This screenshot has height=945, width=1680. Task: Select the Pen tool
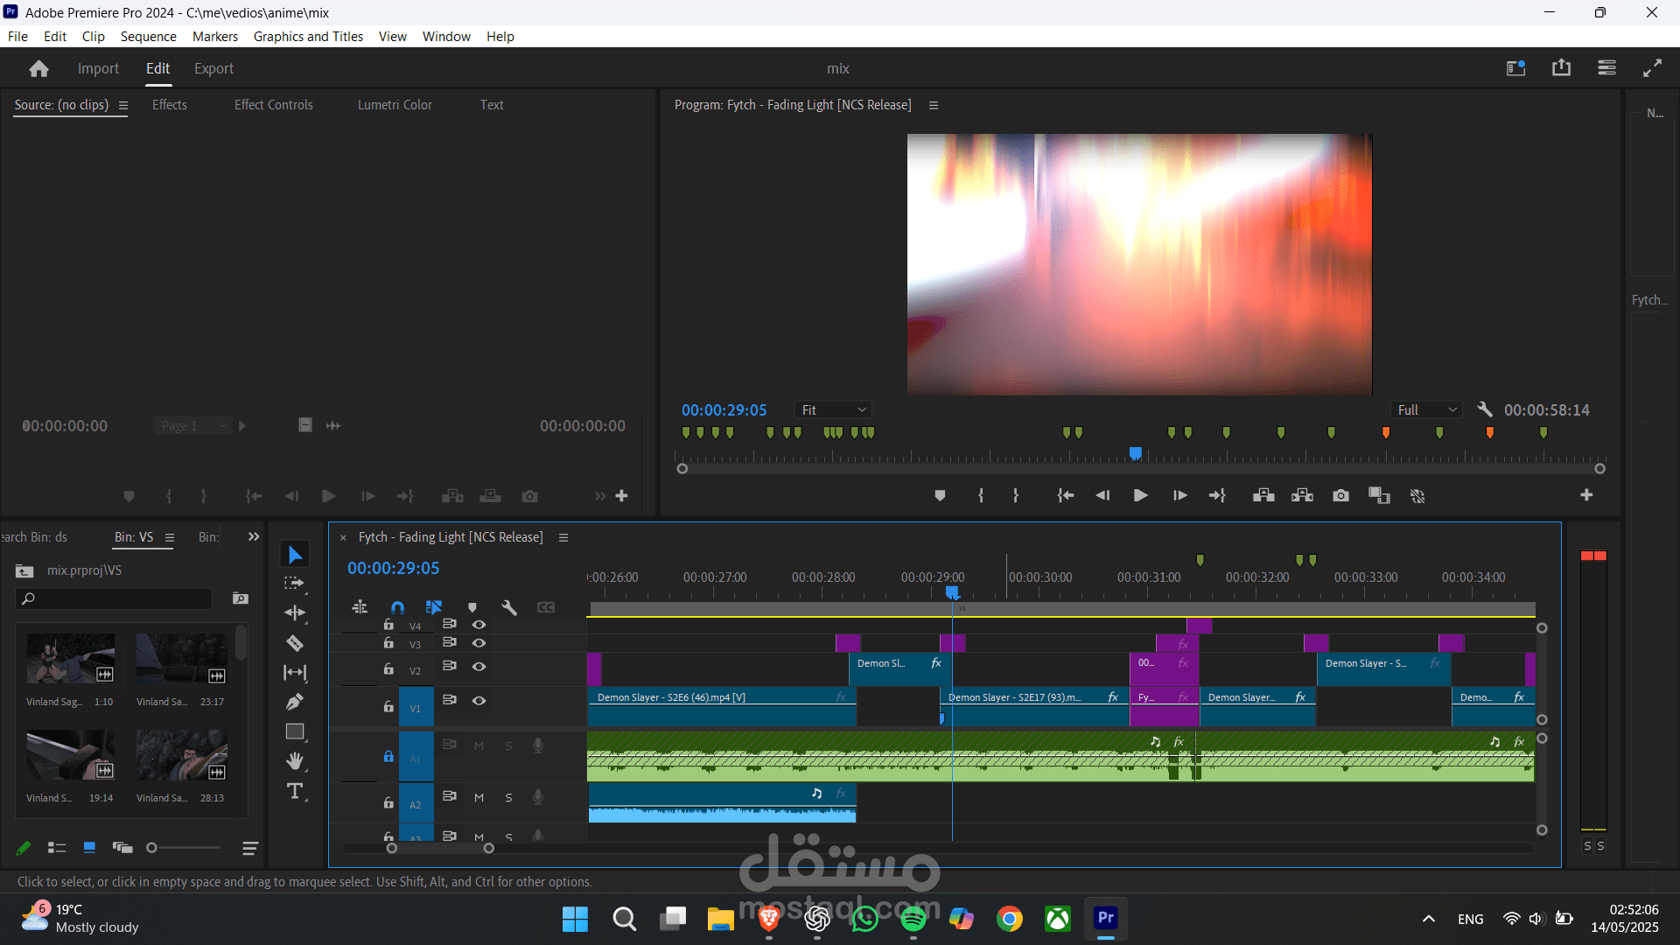[x=295, y=702]
